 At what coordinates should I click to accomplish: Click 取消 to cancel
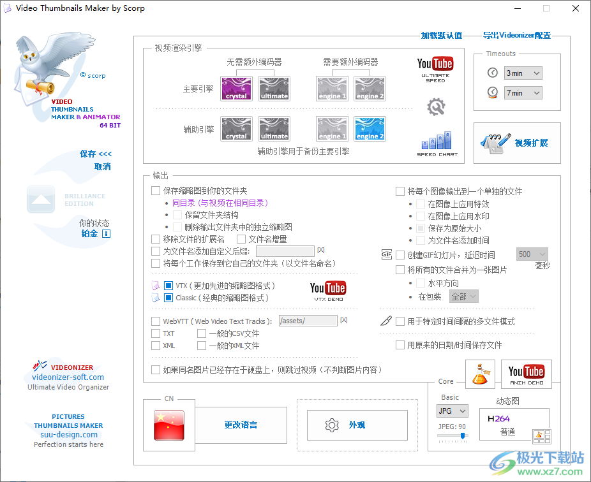point(103,166)
